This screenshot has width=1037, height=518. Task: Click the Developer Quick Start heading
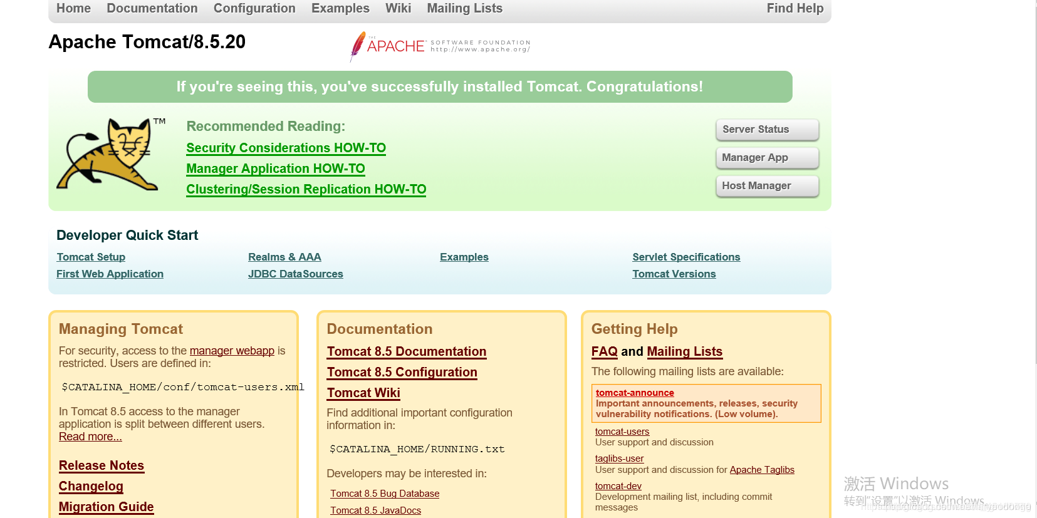(127, 235)
